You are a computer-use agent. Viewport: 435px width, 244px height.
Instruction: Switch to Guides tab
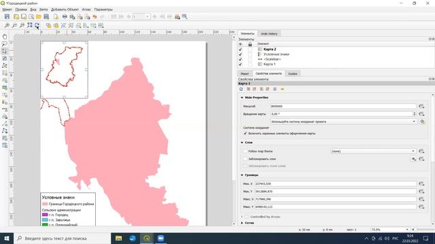click(293, 74)
